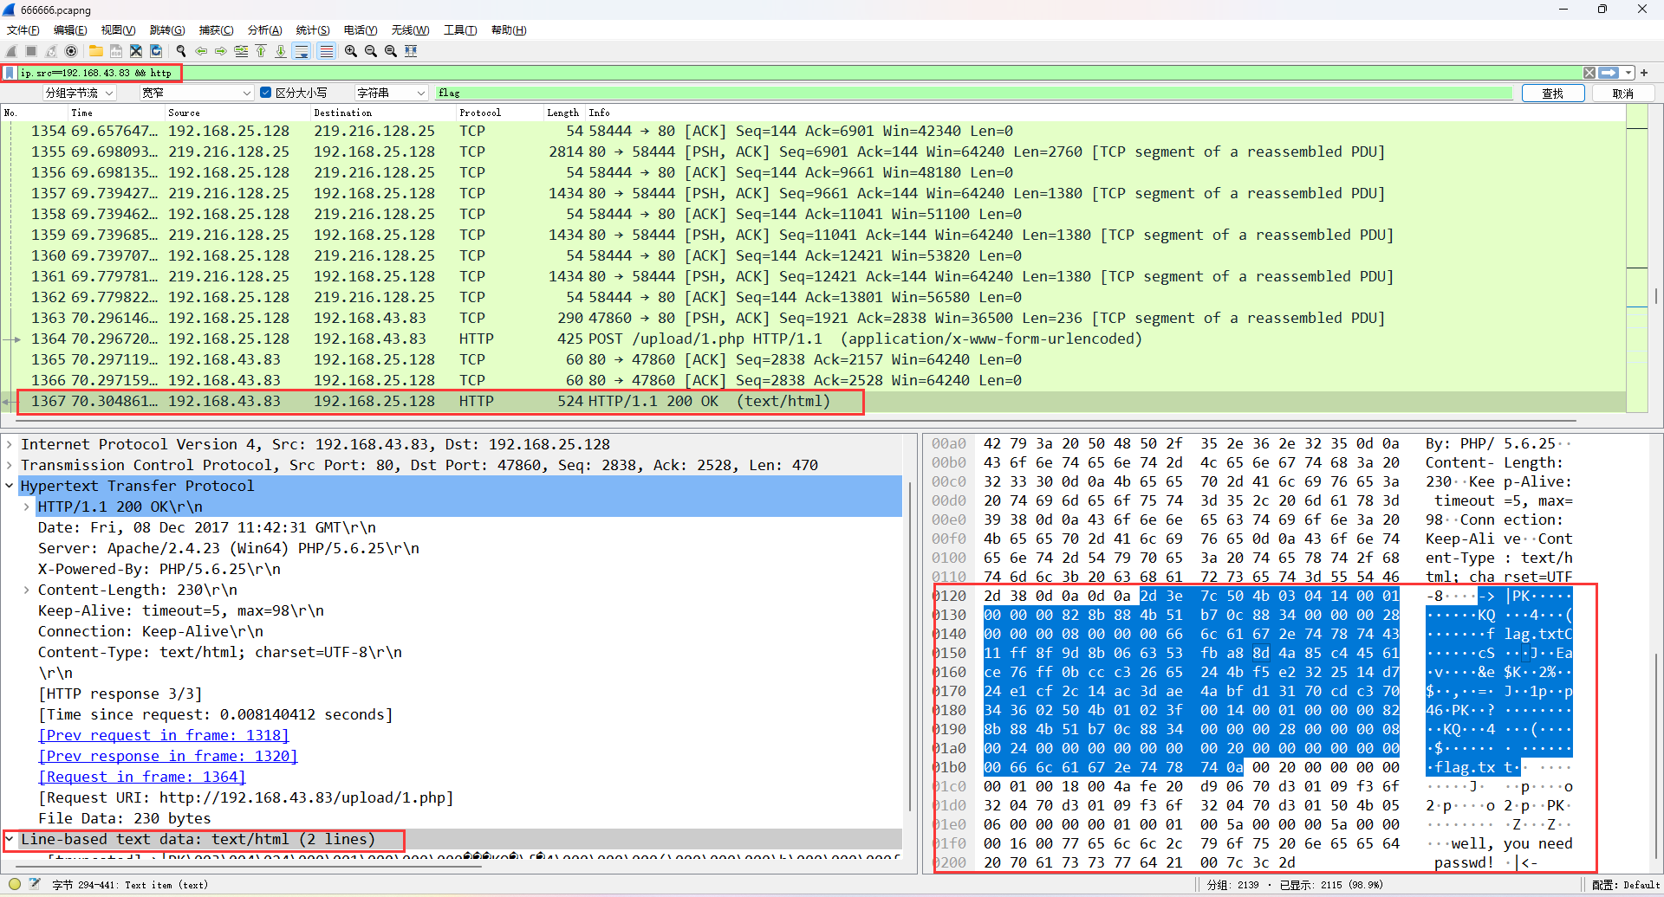Viewport: 1664px width, 897px height.
Task: Close the capture file with X icon
Action: pyautogui.click(x=135, y=51)
